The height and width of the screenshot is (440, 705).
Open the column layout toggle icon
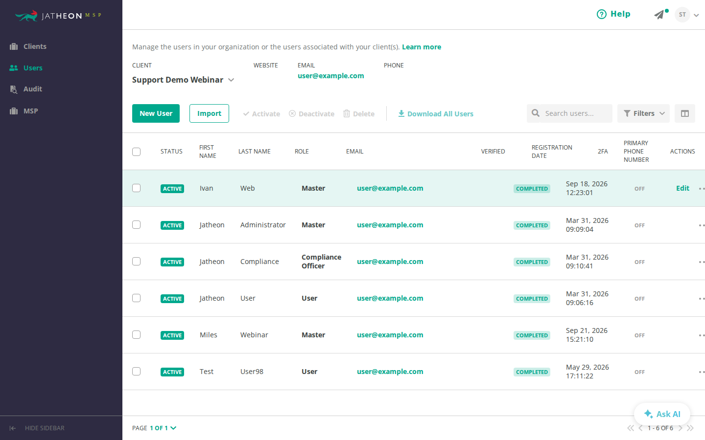coord(685,113)
